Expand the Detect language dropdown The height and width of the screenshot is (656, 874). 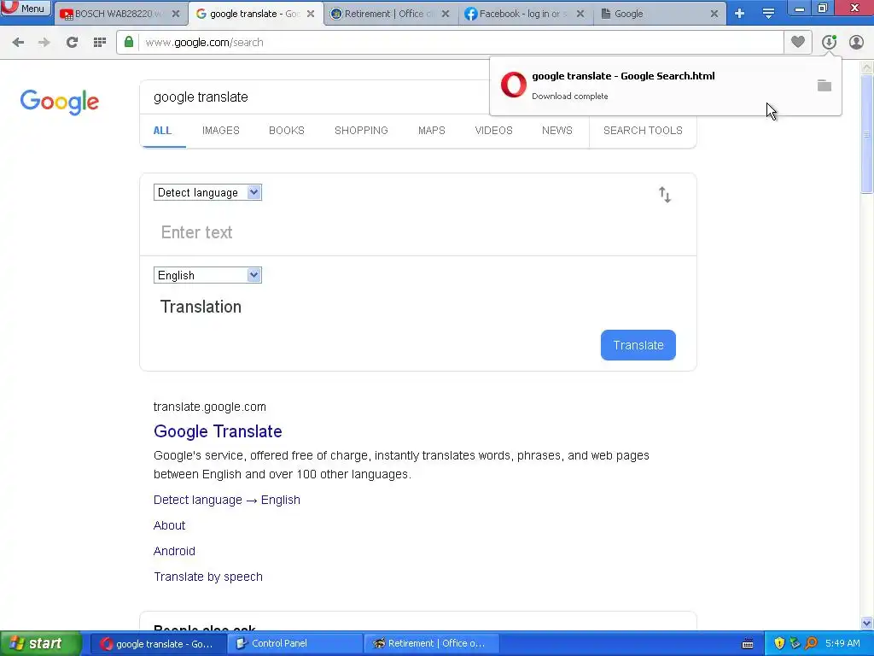tap(207, 192)
